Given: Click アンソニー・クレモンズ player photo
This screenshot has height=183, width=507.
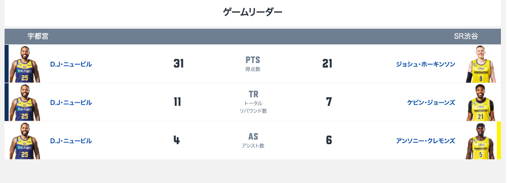Looking at the screenshot, I should (481, 141).
